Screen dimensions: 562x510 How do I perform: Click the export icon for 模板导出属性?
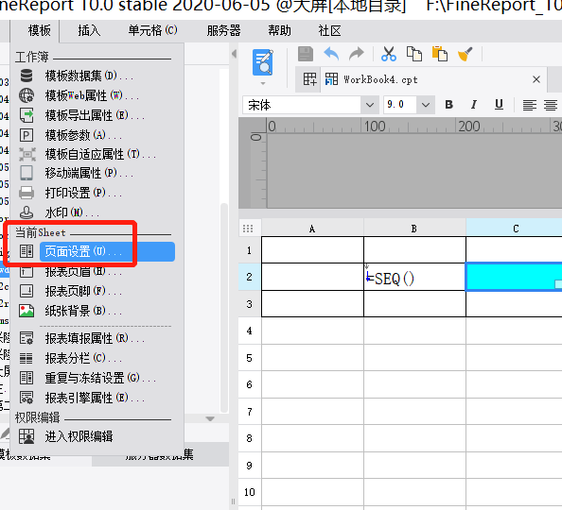[26, 115]
